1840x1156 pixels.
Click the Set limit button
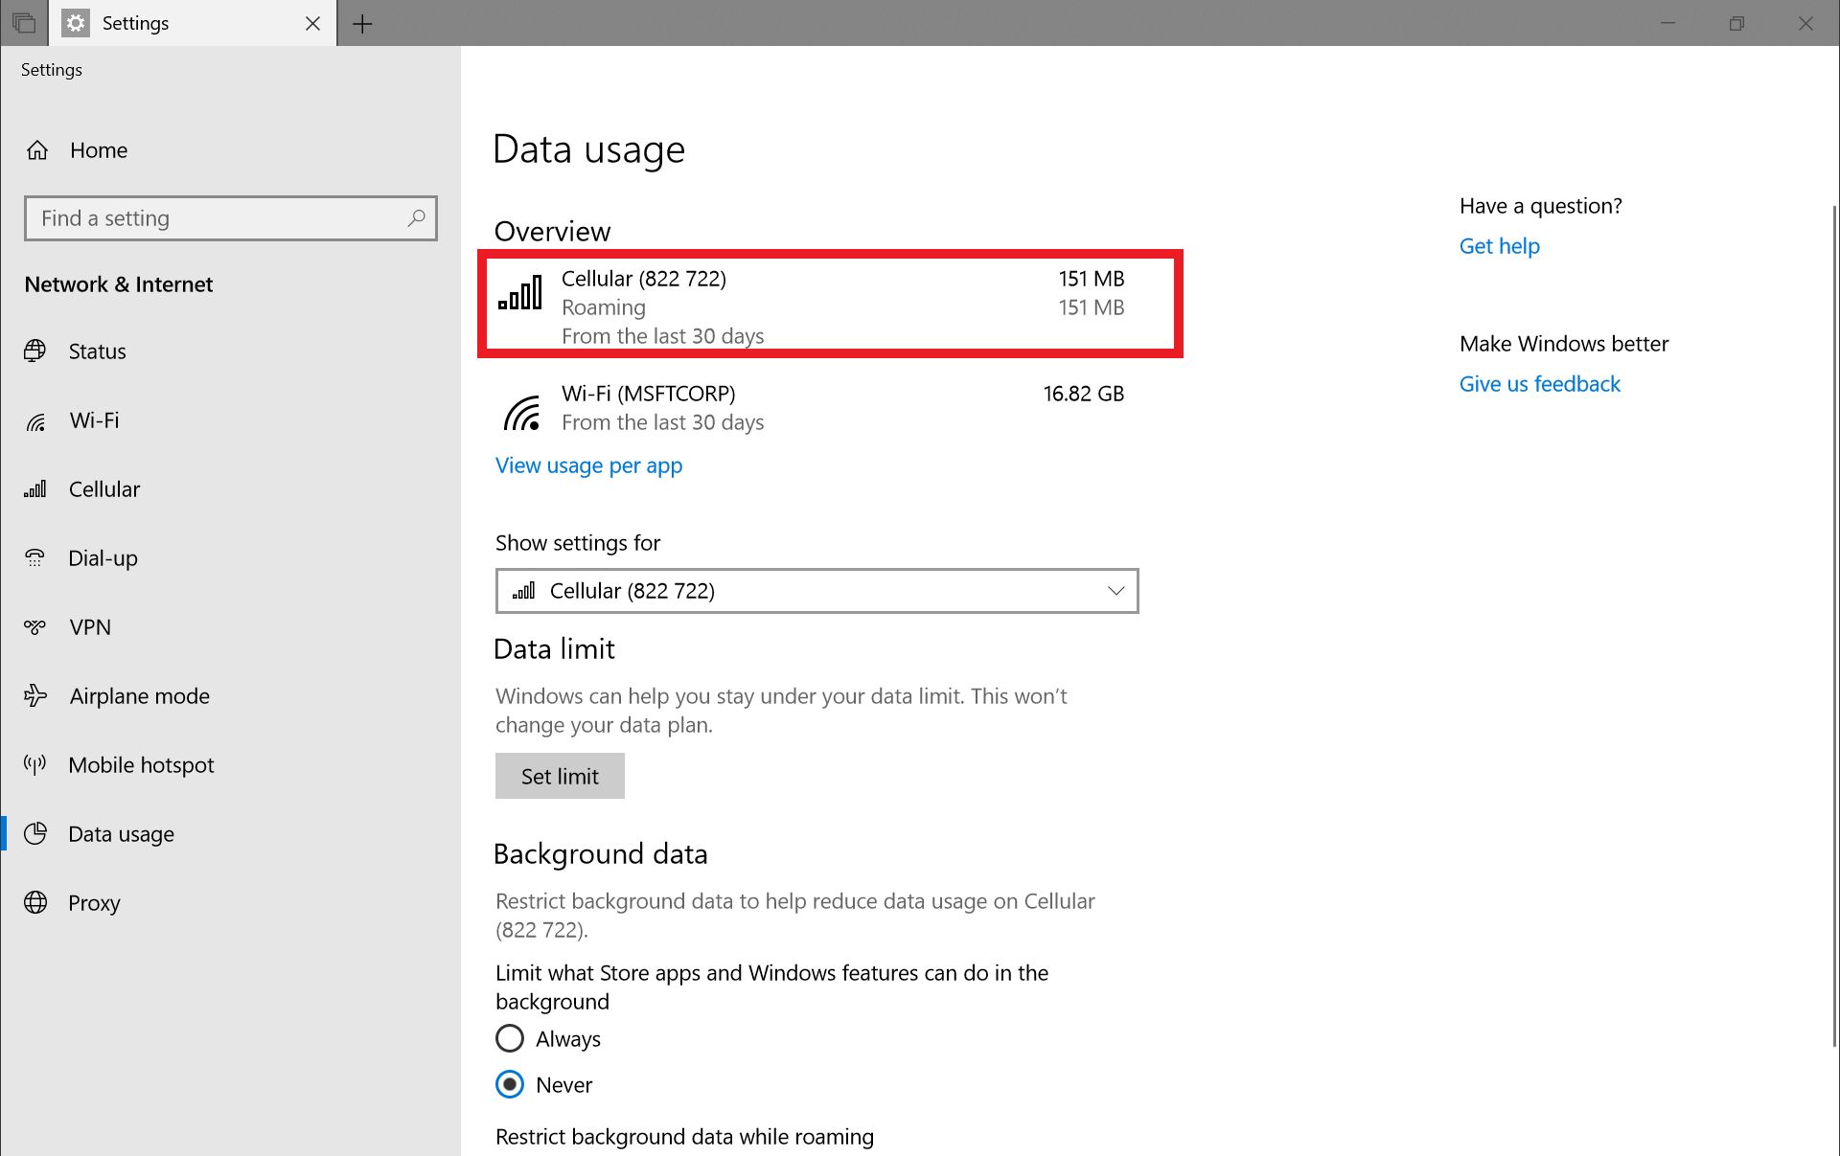coord(559,776)
